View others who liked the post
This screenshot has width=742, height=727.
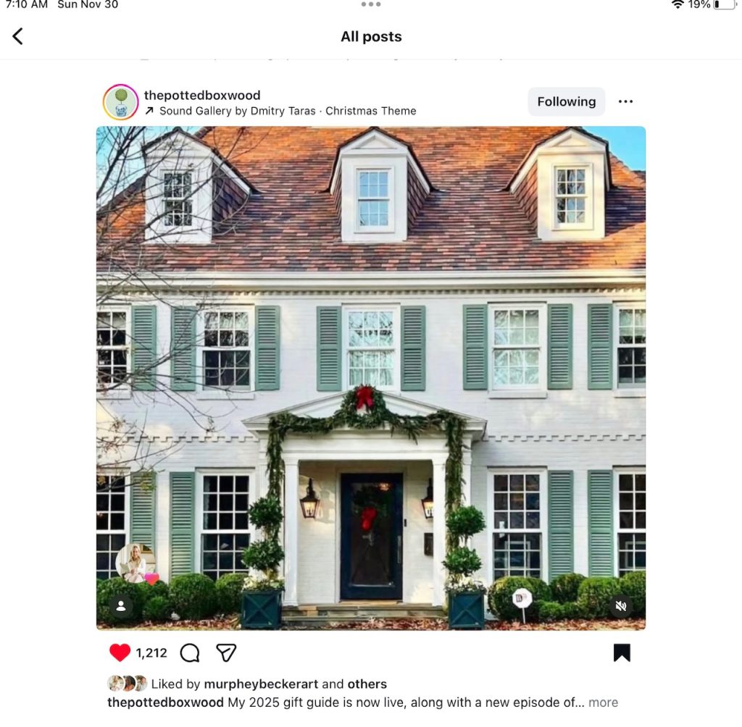(x=367, y=684)
